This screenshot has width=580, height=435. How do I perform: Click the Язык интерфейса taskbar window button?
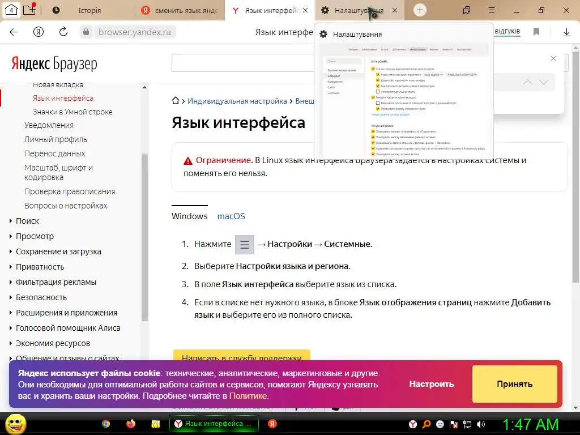click(x=214, y=424)
